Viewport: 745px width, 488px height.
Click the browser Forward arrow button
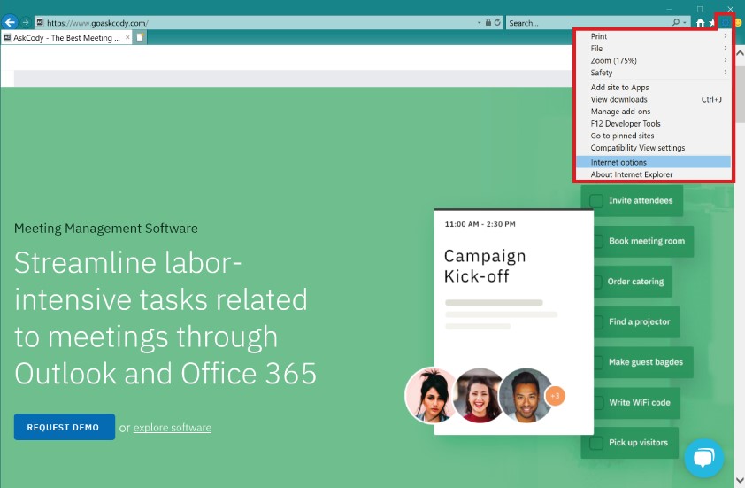(26, 22)
